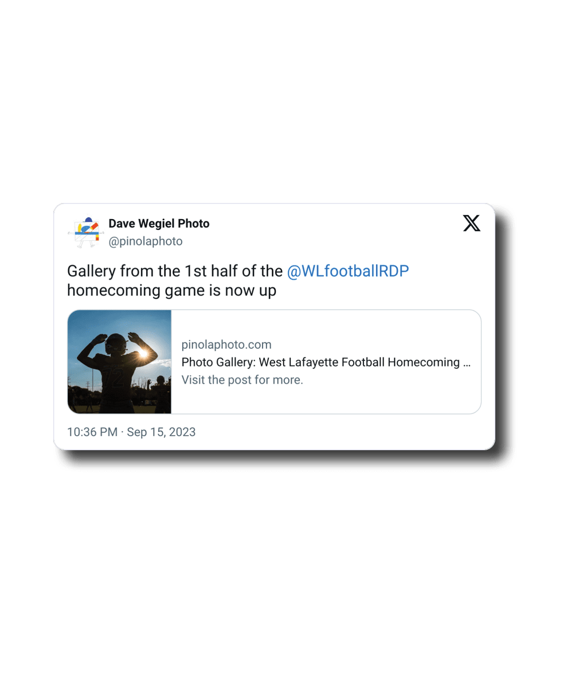This screenshot has height=675, width=571.
Task: Open the @pinolaphoto handle
Action: click(x=146, y=241)
